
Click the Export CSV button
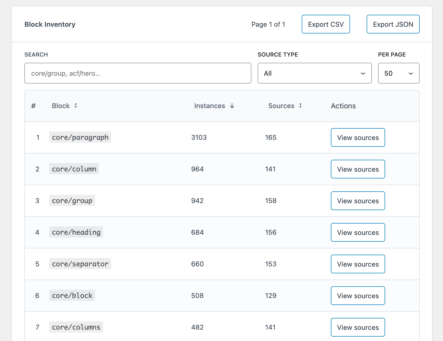point(326,24)
